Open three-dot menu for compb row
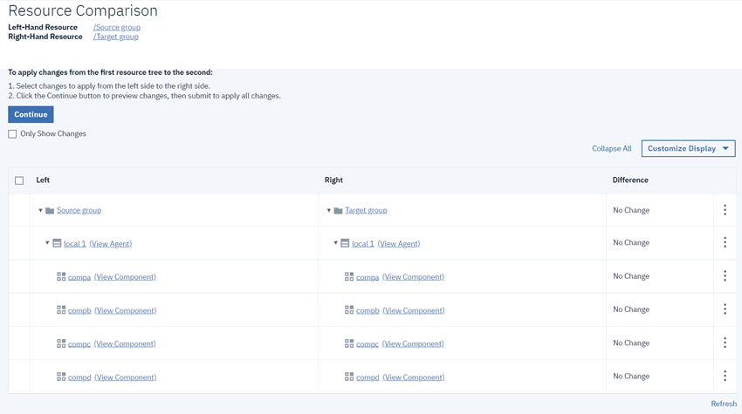 click(x=725, y=309)
